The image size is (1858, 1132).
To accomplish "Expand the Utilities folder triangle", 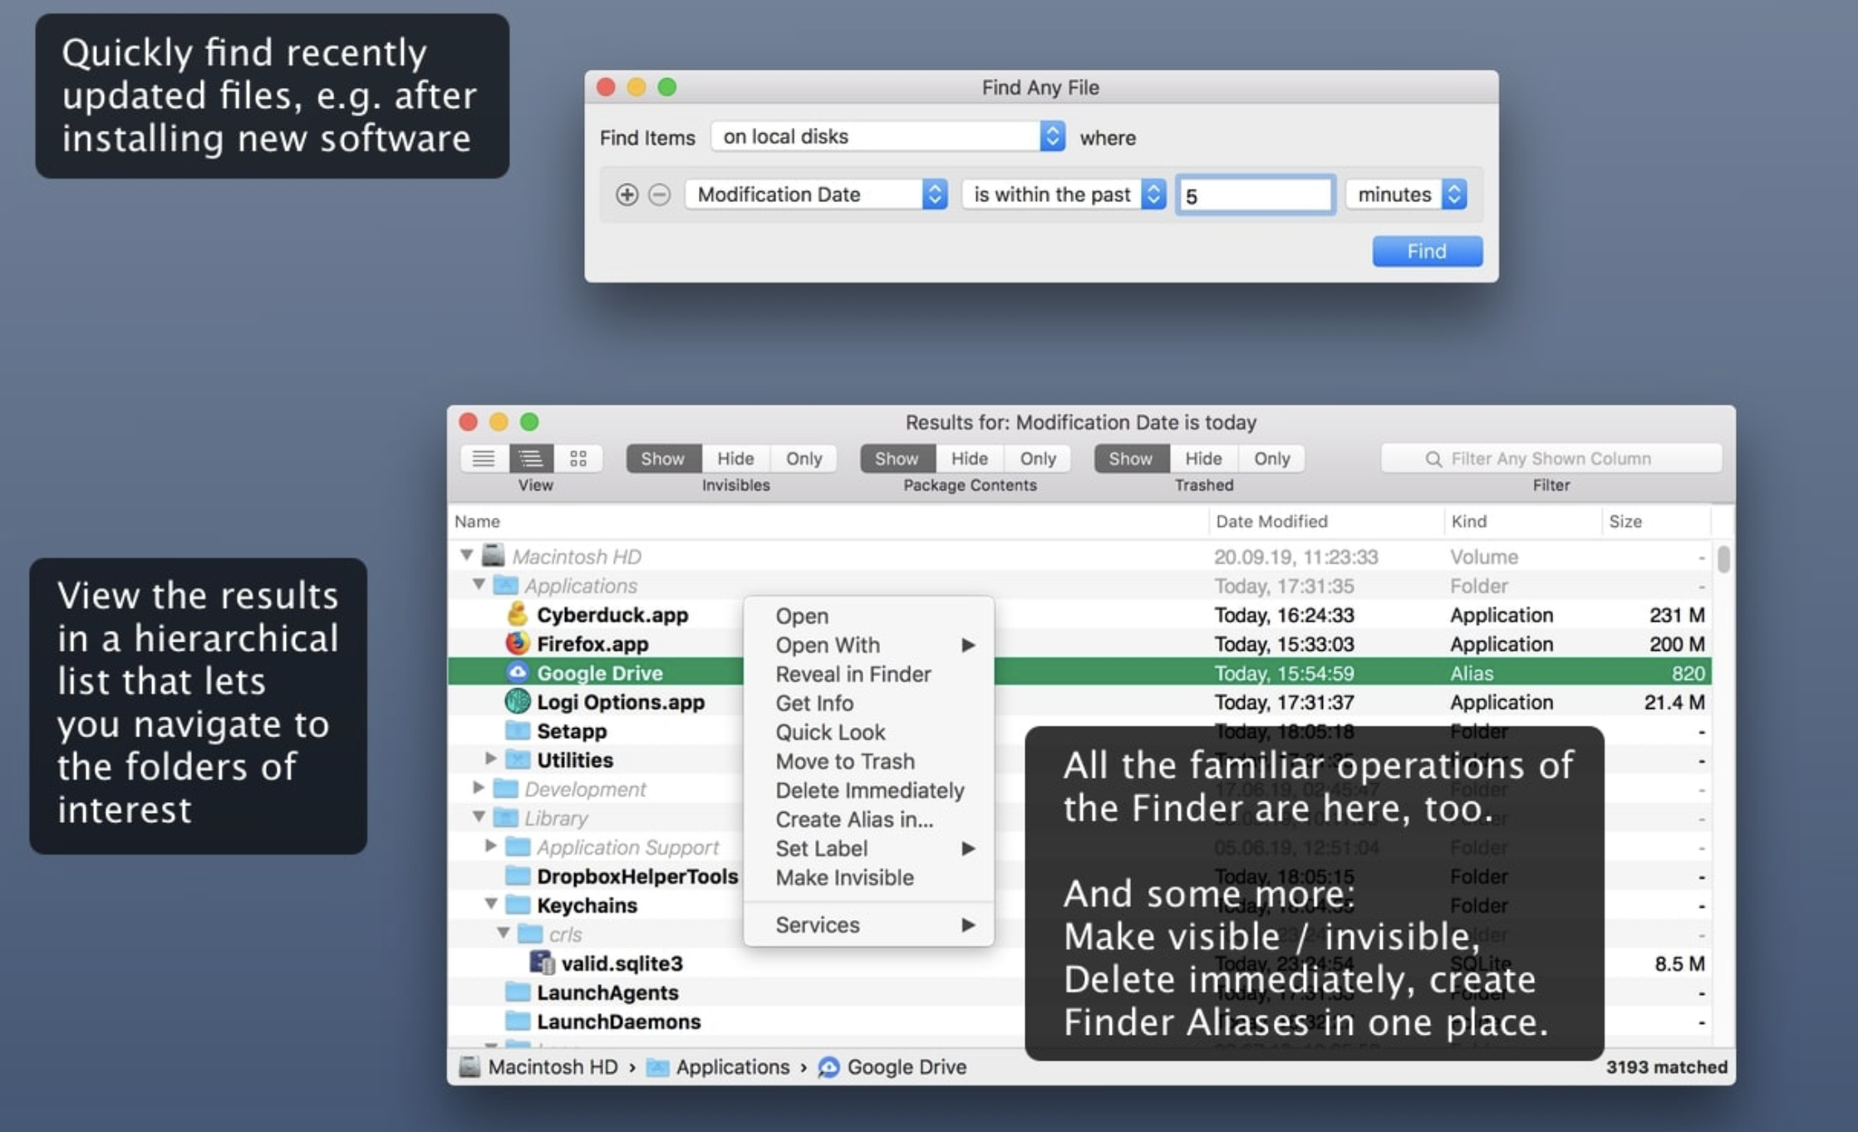I will point(490,759).
